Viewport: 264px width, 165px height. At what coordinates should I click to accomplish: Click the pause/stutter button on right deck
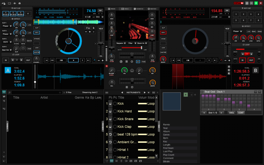click(x=187, y=60)
